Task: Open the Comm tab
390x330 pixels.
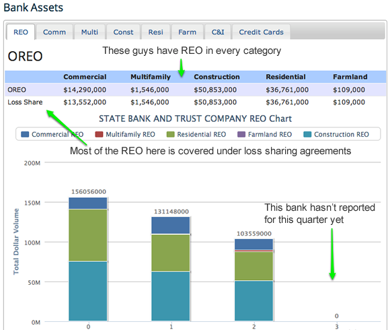Action: [x=54, y=32]
